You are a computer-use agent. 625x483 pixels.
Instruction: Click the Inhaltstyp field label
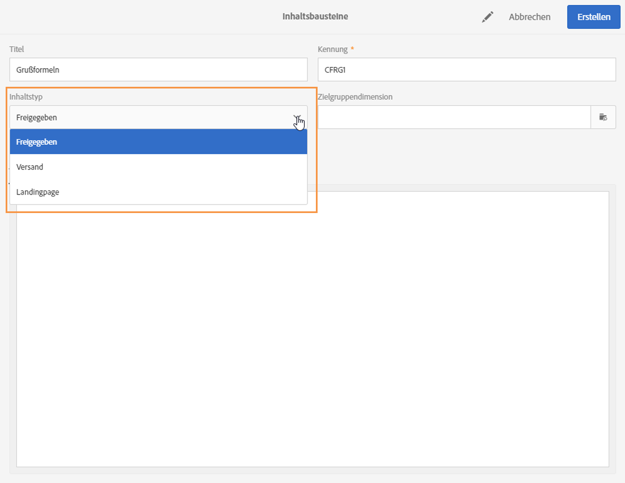pos(26,97)
